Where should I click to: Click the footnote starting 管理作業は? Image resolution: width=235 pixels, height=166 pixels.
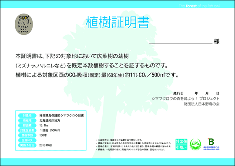pos(134,146)
